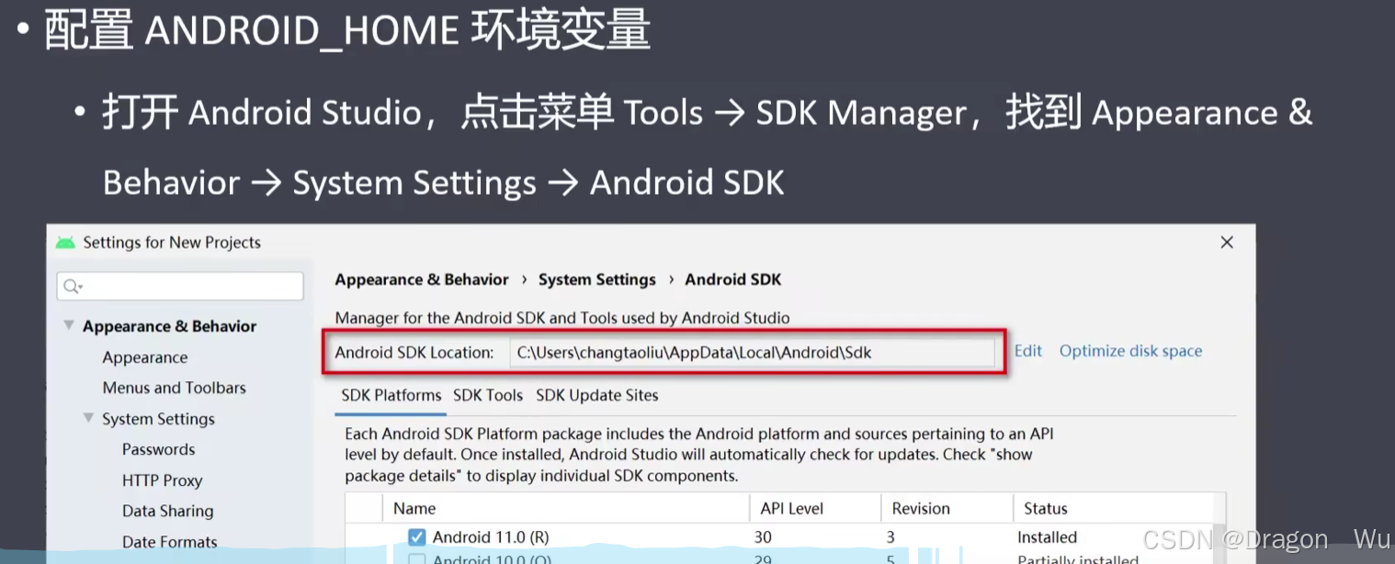Click Optimize disk space
Screen dimensions: 1395x564
pos(1130,351)
